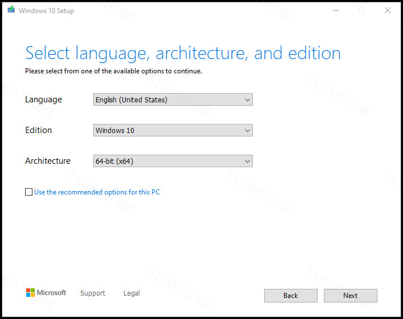403x319 pixels.
Task: Click the 'Windows 10 Setup' title text
Action: tap(46, 11)
